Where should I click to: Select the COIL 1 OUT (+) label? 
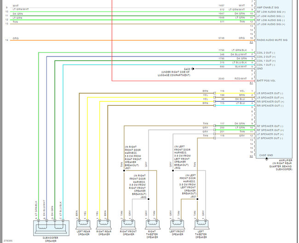pos(266,61)
